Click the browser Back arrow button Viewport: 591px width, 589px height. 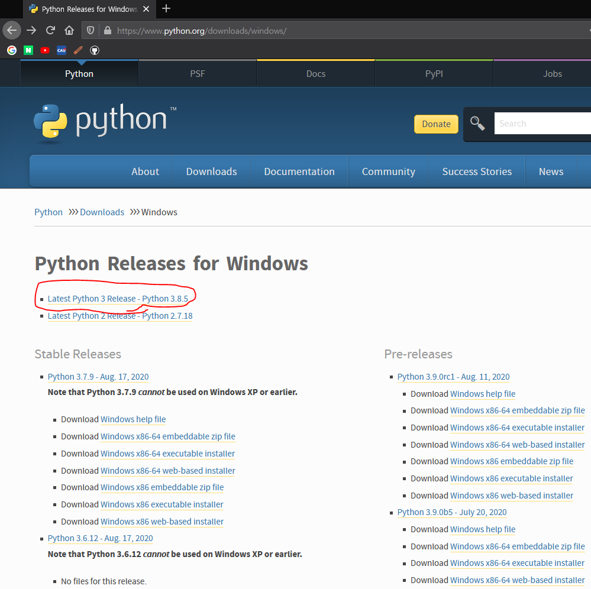coord(12,31)
